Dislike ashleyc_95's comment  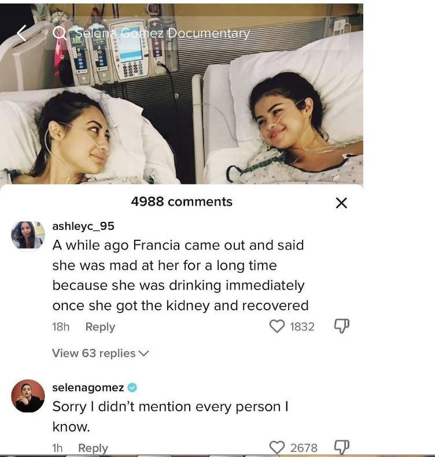(x=342, y=326)
